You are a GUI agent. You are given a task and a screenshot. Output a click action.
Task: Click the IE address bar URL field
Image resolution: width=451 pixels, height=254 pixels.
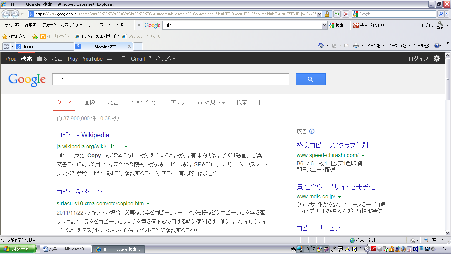pyautogui.click(x=172, y=14)
